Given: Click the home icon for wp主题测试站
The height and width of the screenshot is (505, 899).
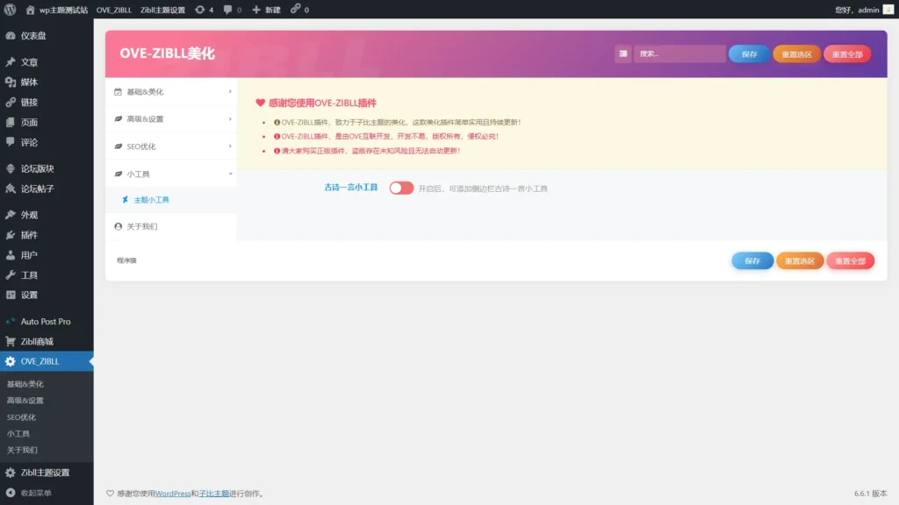Looking at the screenshot, I should (x=30, y=10).
